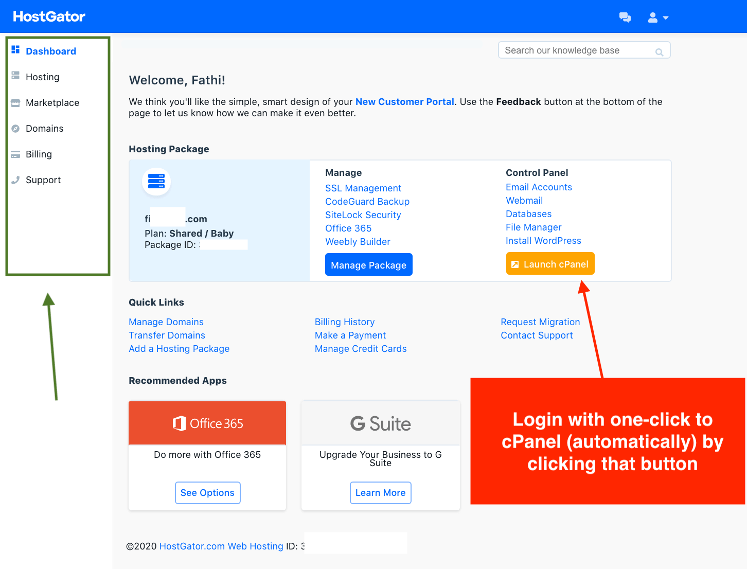Open the Hosting menu item

point(42,77)
